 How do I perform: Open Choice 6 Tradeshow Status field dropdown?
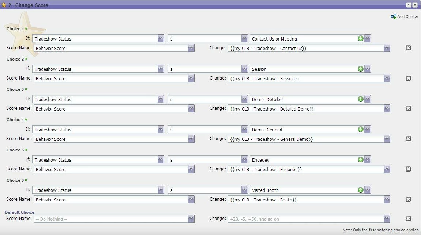point(161,190)
